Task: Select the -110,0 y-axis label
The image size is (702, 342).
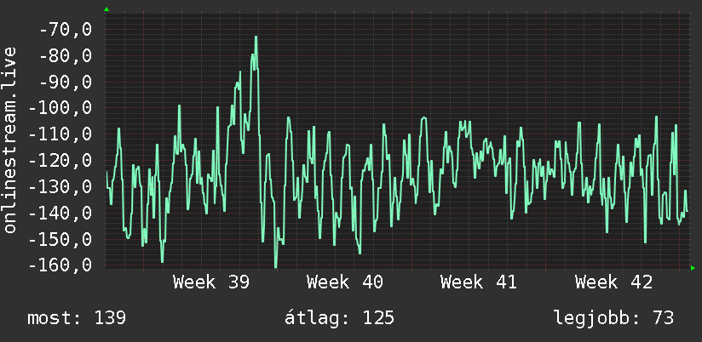Action: (x=60, y=134)
